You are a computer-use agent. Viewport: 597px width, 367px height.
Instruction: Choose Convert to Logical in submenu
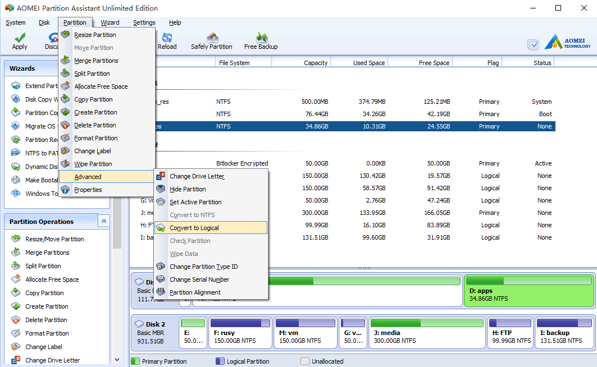211,228
